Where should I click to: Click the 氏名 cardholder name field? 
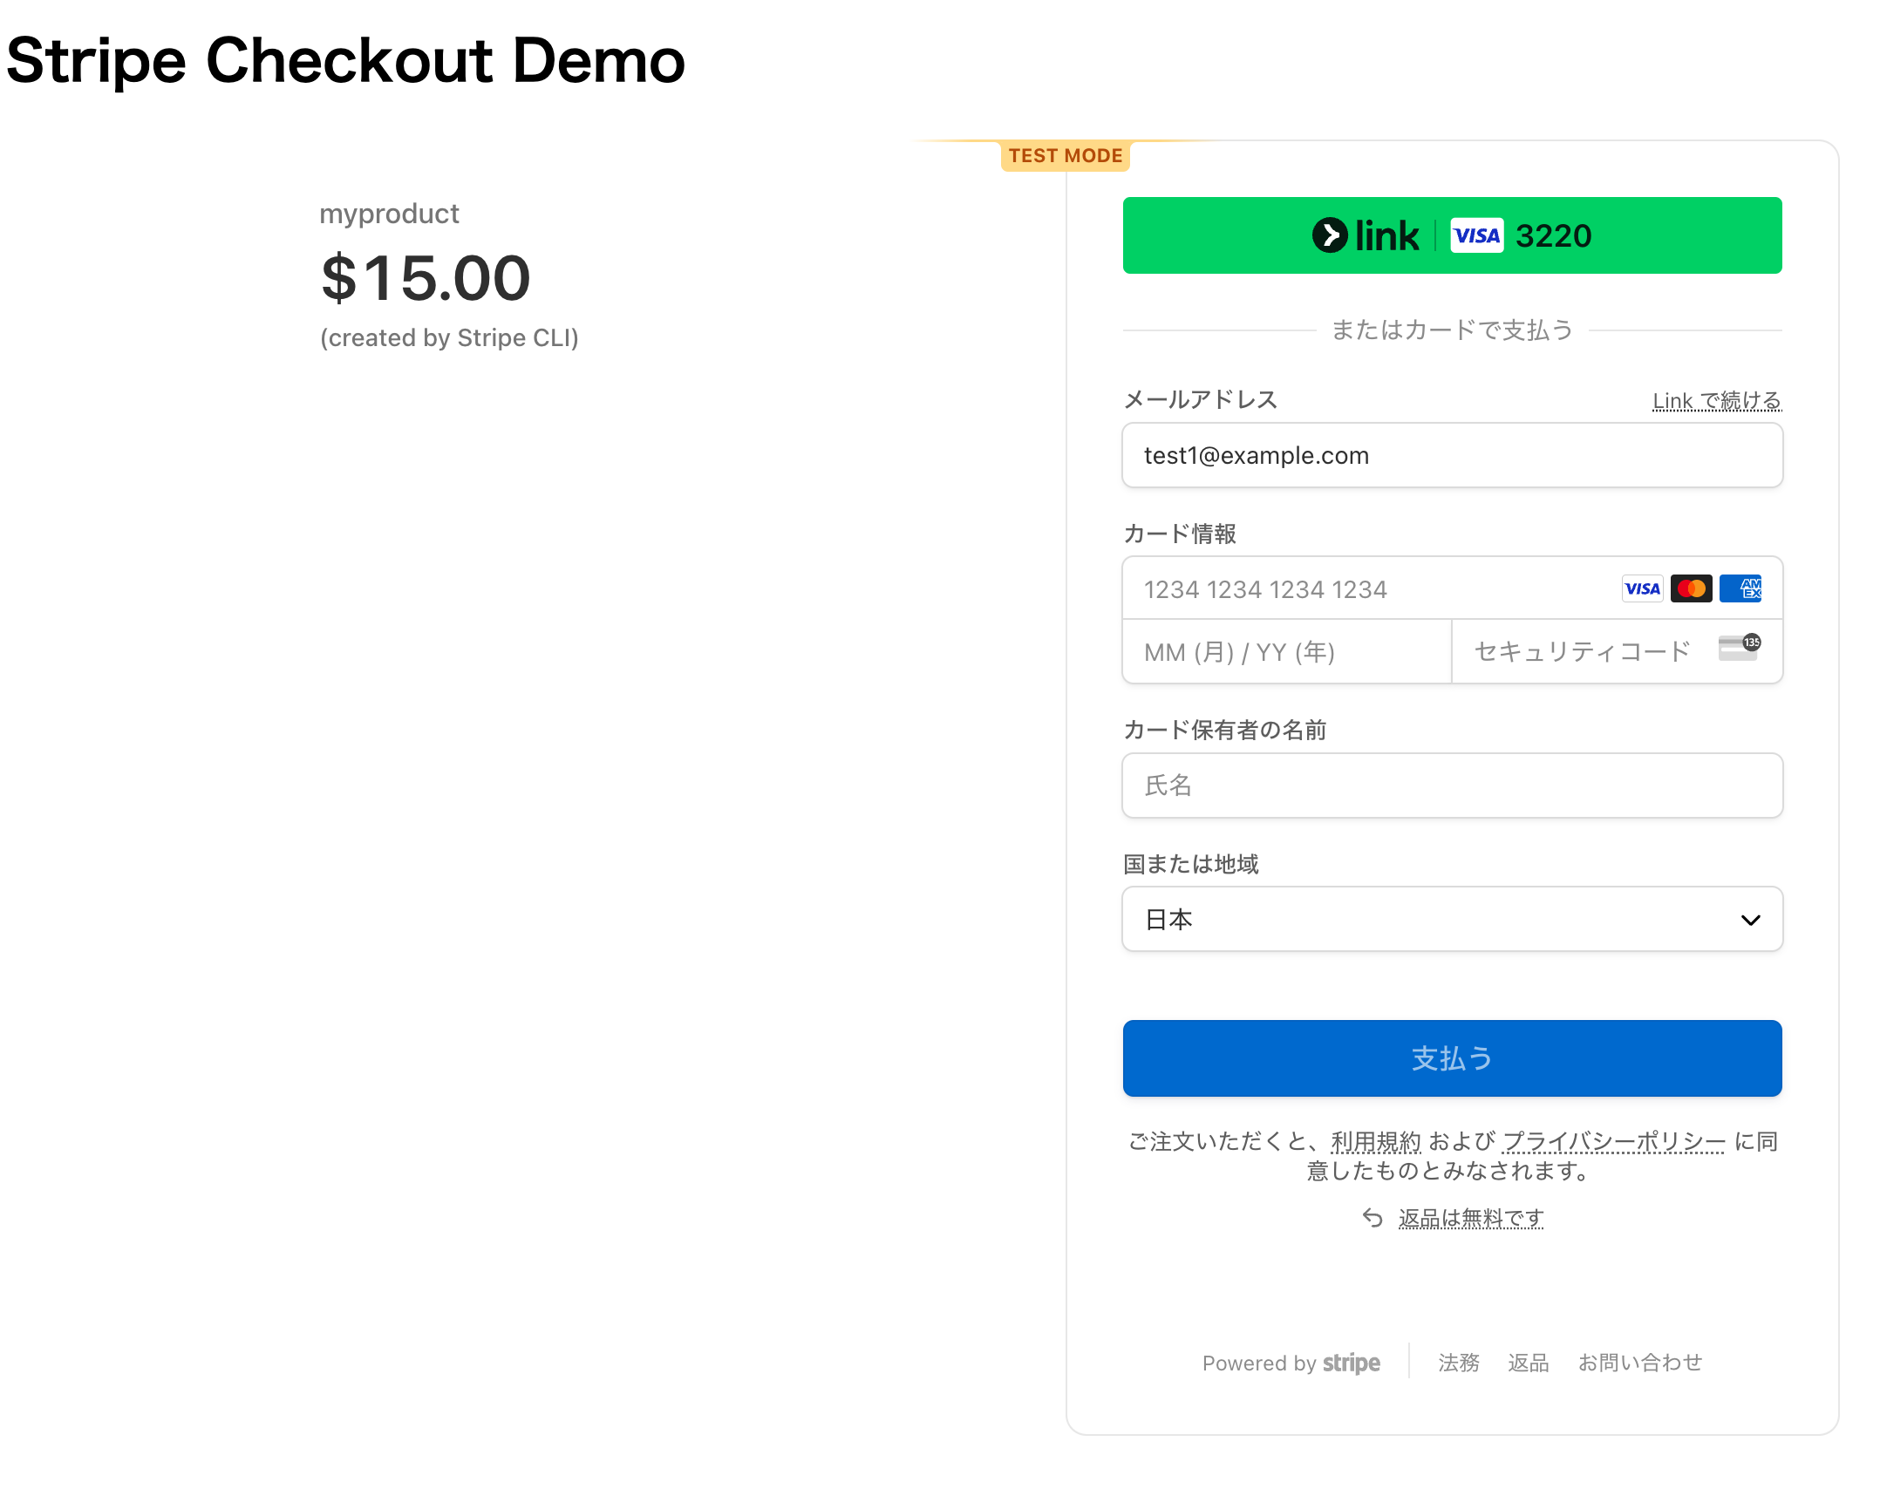point(1452,785)
